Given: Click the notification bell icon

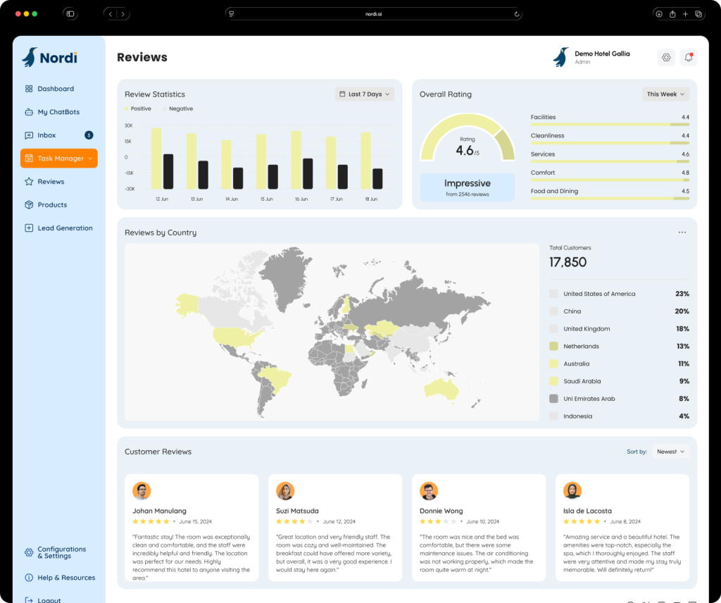Looking at the screenshot, I should (688, 58).
